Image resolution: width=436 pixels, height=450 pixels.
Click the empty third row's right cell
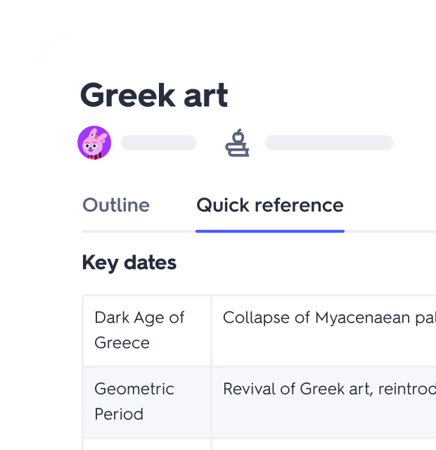(x=323, y=444)
